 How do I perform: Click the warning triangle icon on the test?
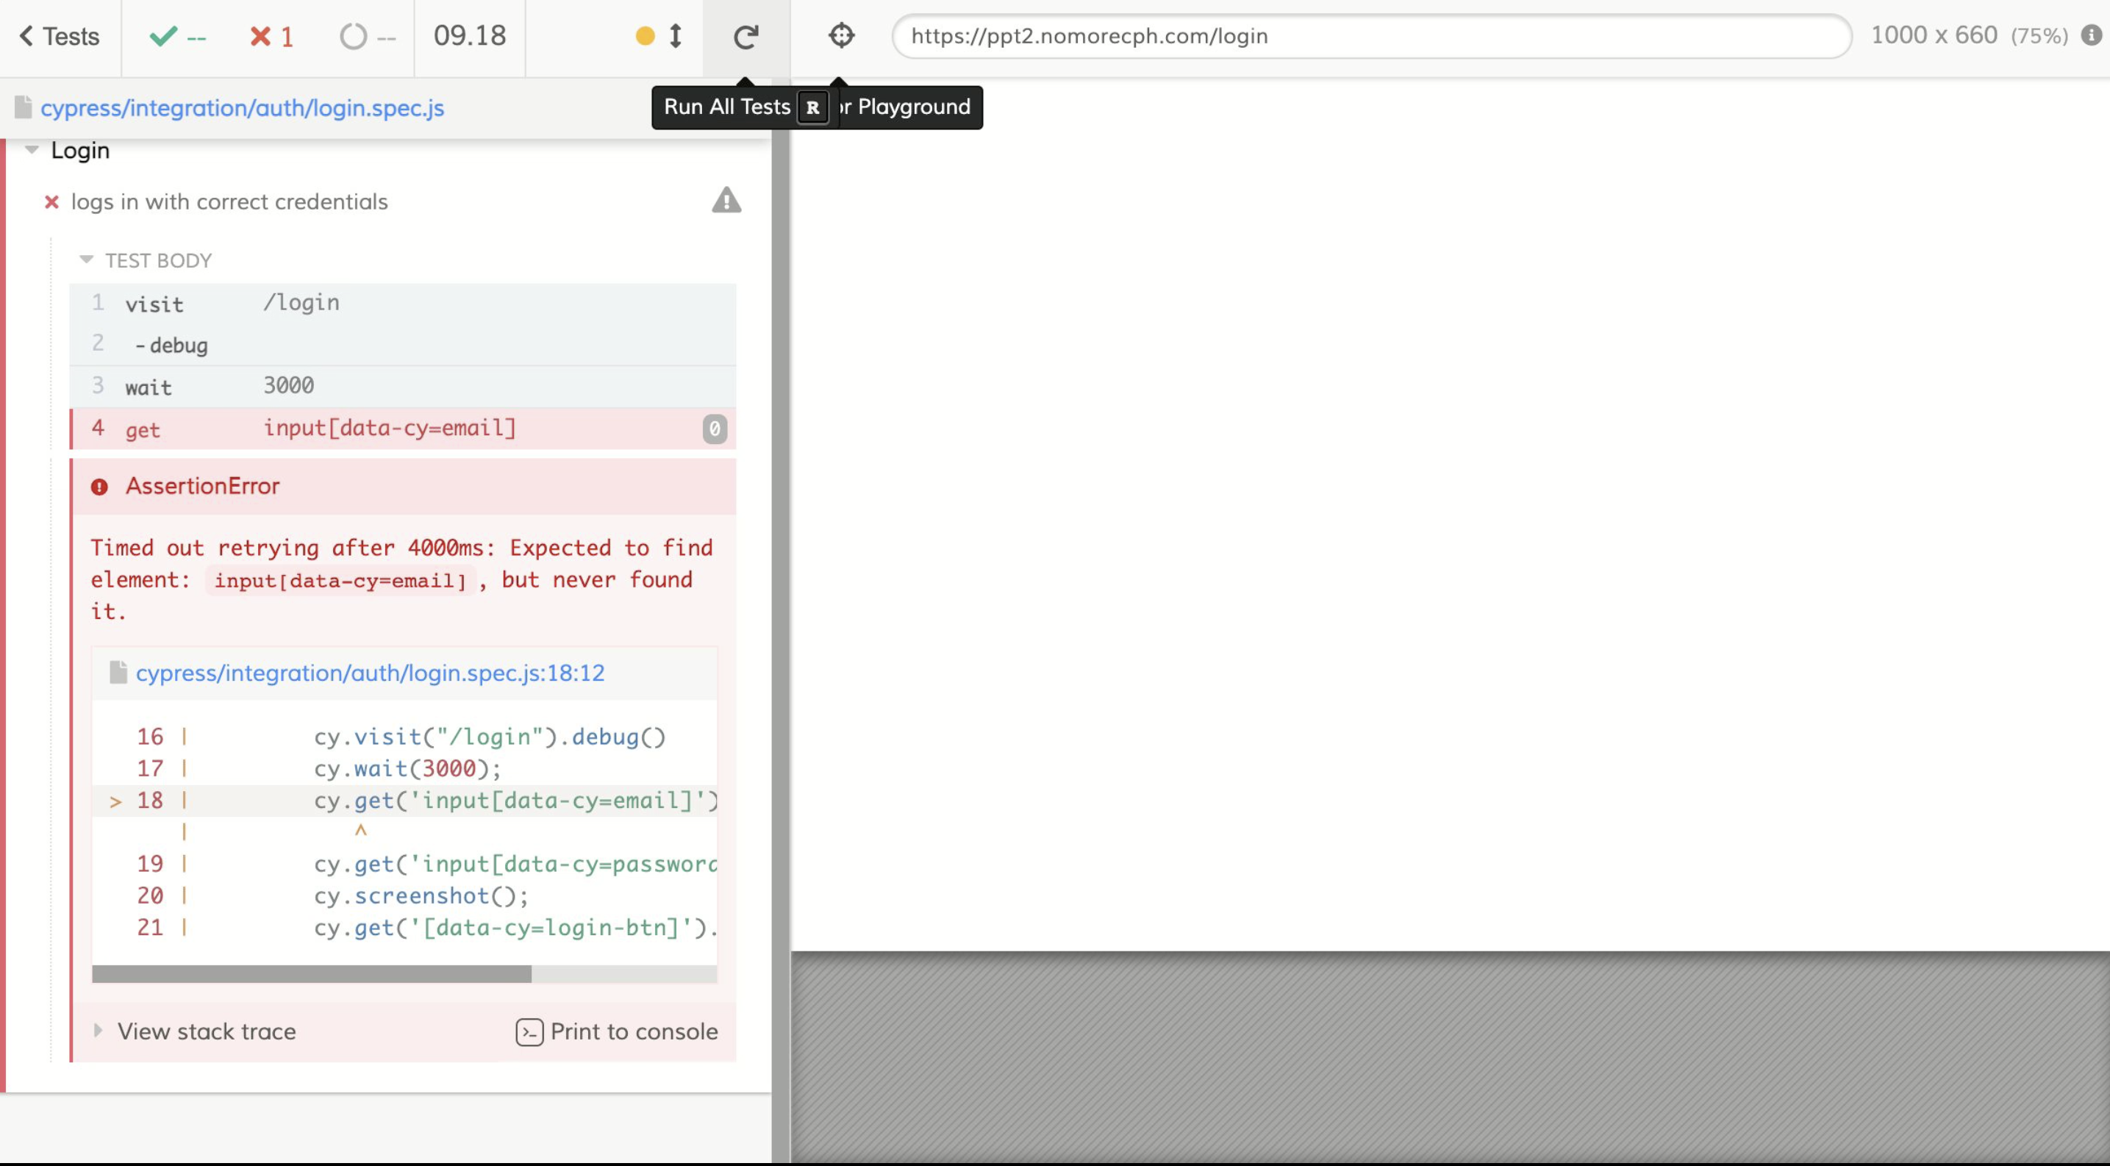click(726, 200)
